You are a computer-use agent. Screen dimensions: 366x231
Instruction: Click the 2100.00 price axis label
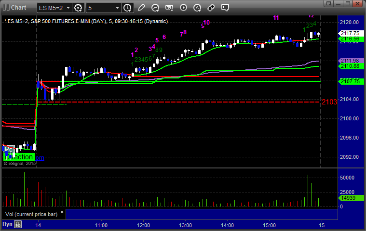click(x=349, y=118)
